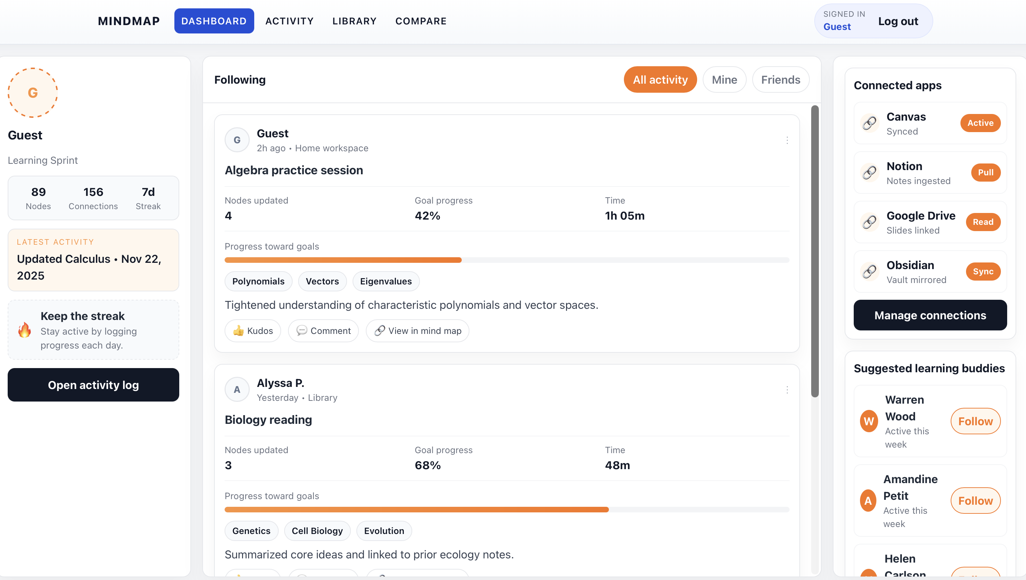
Task: Filter feed to Friends
Action: 780,80
